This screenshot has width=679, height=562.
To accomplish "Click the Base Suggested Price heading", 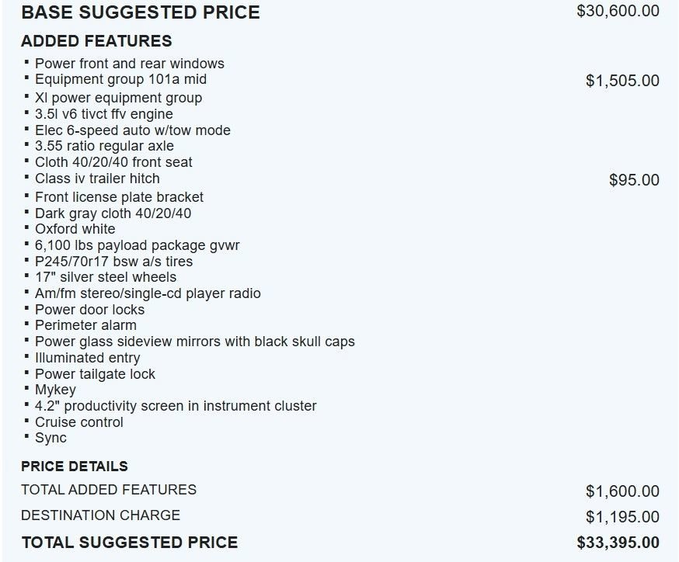I will 140,12.
